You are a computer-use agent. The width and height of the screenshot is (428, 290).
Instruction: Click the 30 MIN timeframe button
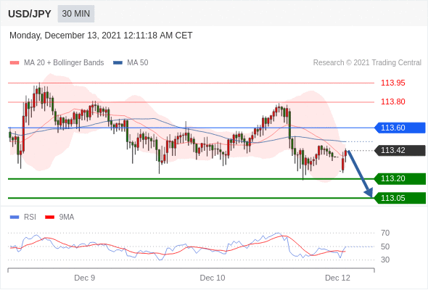tap(76, 14)
